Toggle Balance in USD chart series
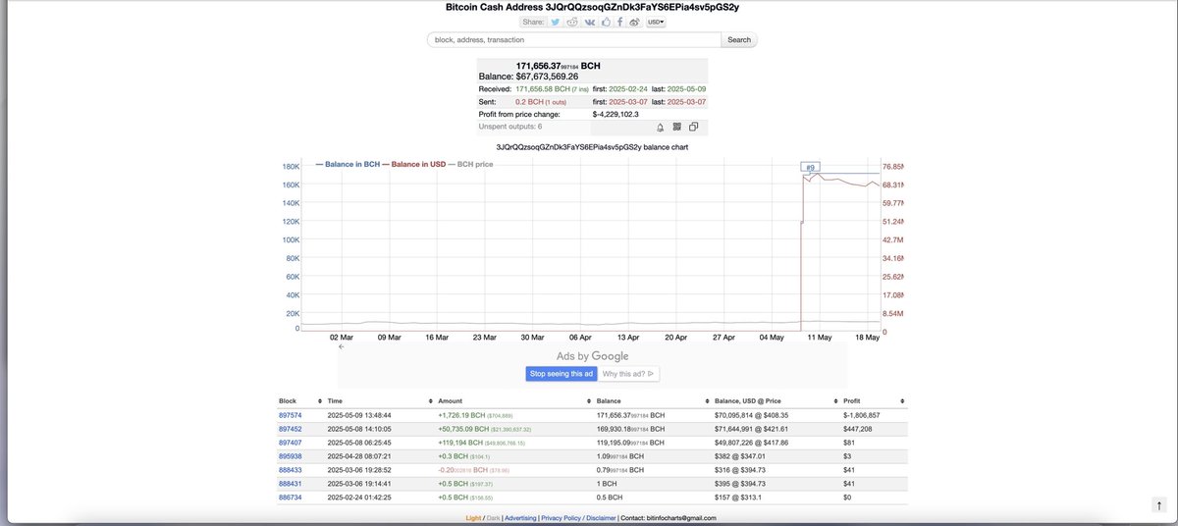1178x526 pixels. click(413, 164)
